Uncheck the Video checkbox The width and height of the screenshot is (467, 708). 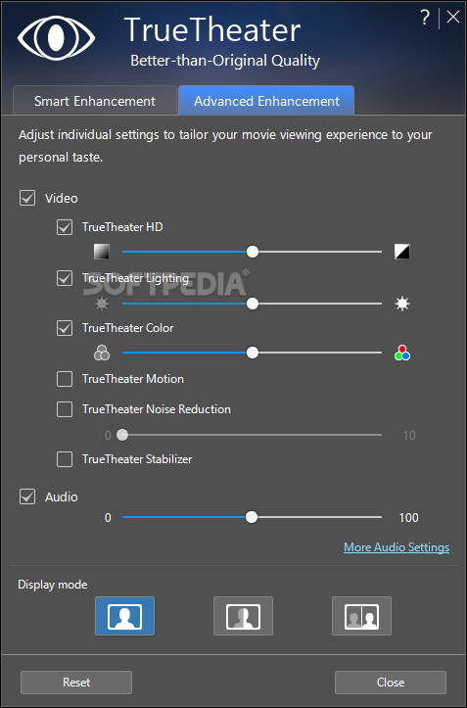[x=27, y=198]
